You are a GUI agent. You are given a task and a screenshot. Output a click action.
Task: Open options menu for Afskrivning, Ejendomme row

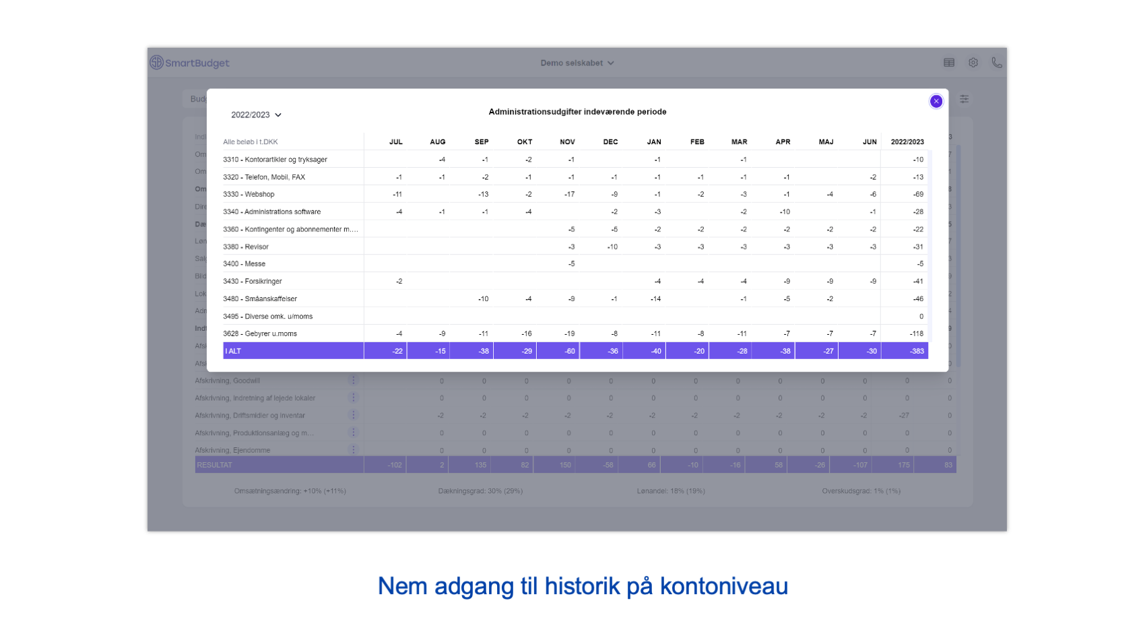(354, 449)
